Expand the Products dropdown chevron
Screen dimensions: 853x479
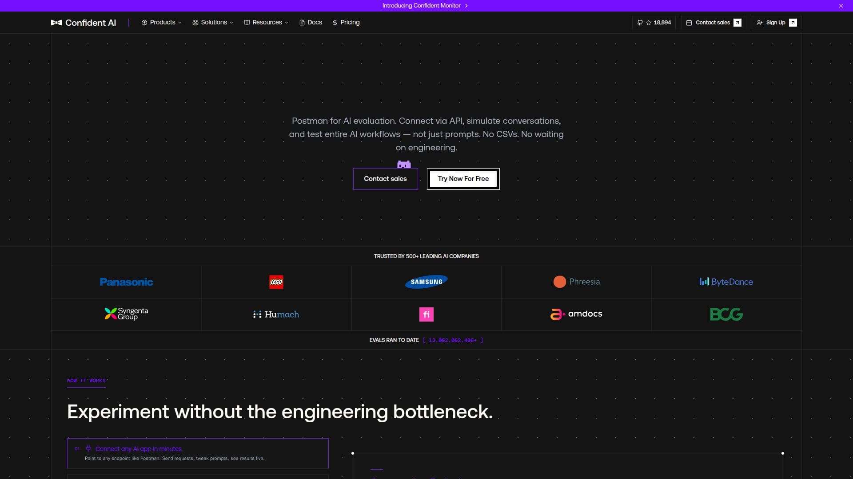tap(180, 23)
